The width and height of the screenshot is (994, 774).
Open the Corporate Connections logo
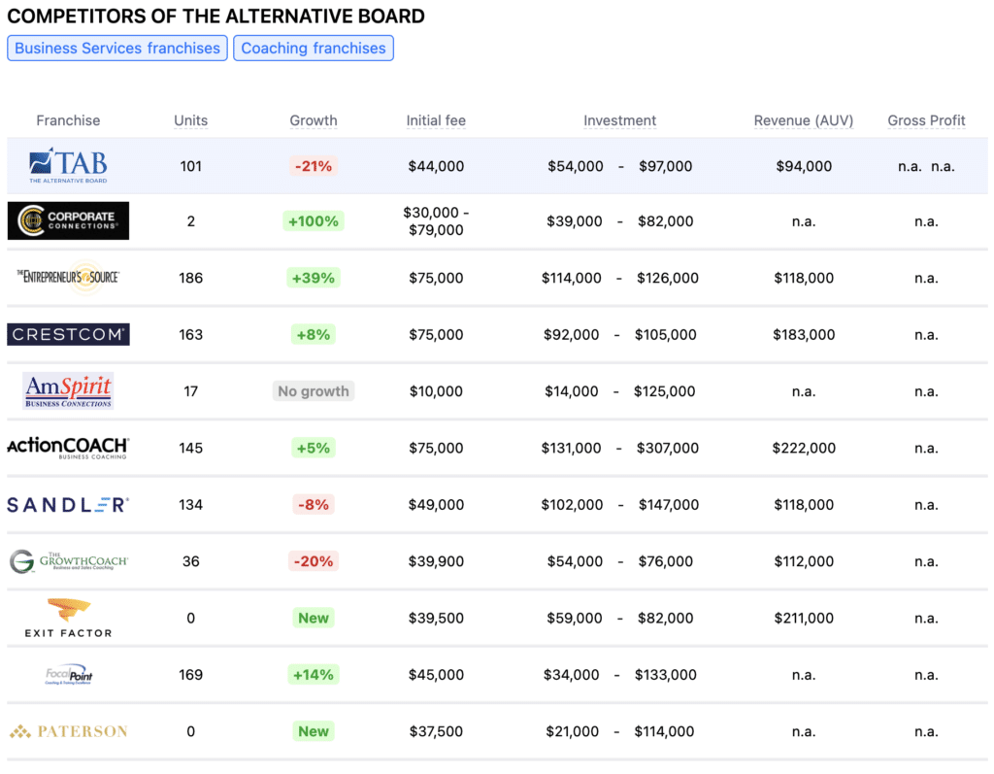[x=68, y=220]
